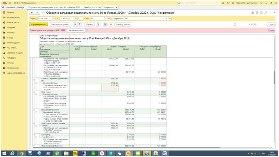Click the printer icon in the report header
This screenshot has width=279, height=157.
(x=257, y=13)
